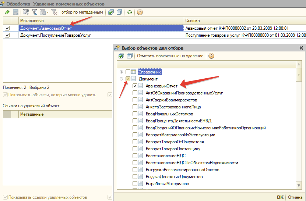Click the tree list vertical scrollbar

point(299,129)
